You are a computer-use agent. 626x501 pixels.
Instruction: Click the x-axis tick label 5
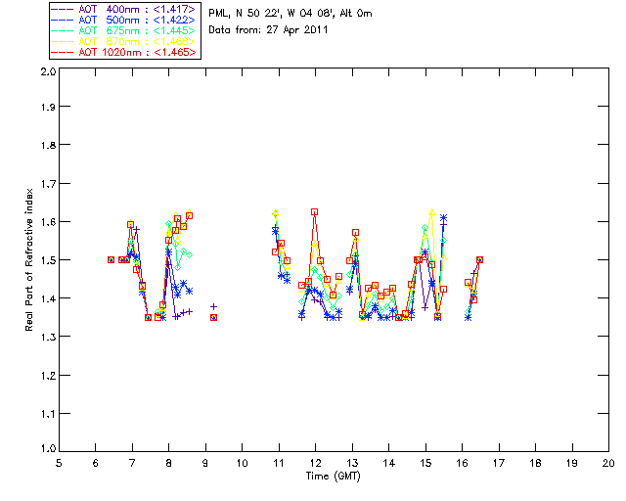(x=59, y=463)
